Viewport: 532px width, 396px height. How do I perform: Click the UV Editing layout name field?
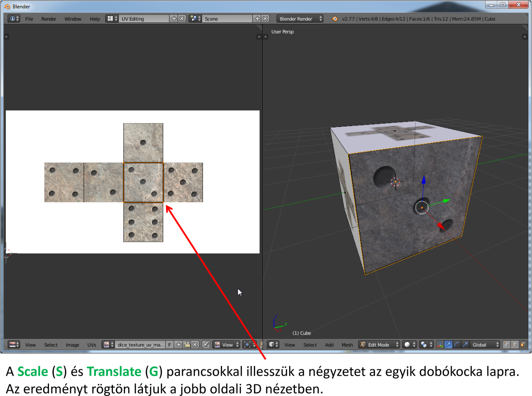tap(144, 19)
